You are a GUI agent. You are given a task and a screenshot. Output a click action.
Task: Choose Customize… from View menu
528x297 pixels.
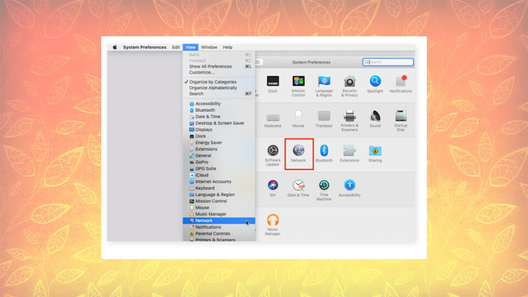[x=219, y=73]
